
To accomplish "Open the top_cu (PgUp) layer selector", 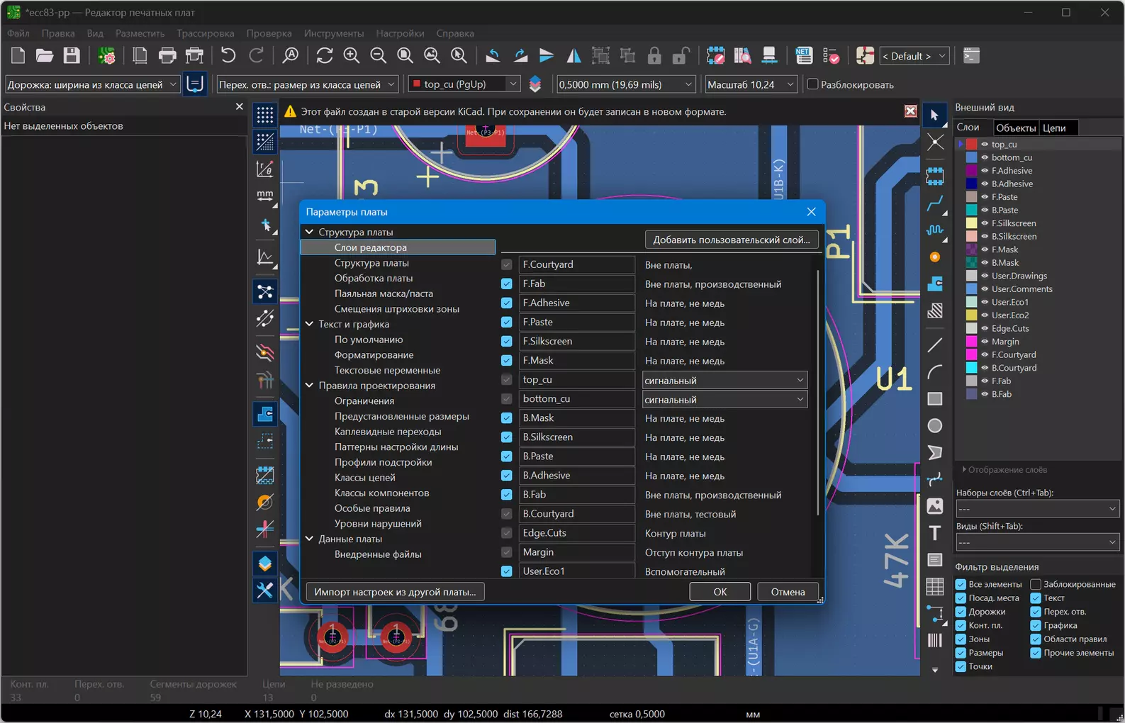I will pos(464,84).
